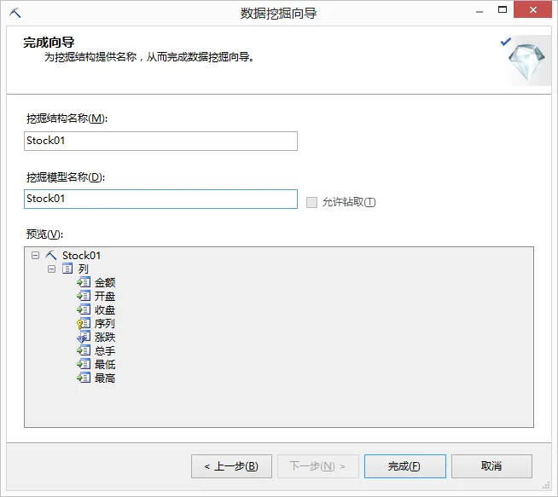Viewport: 558px width, 497px height.
Task: Select the Stock01 label in the preview tree
Action: tap(82, 255)
